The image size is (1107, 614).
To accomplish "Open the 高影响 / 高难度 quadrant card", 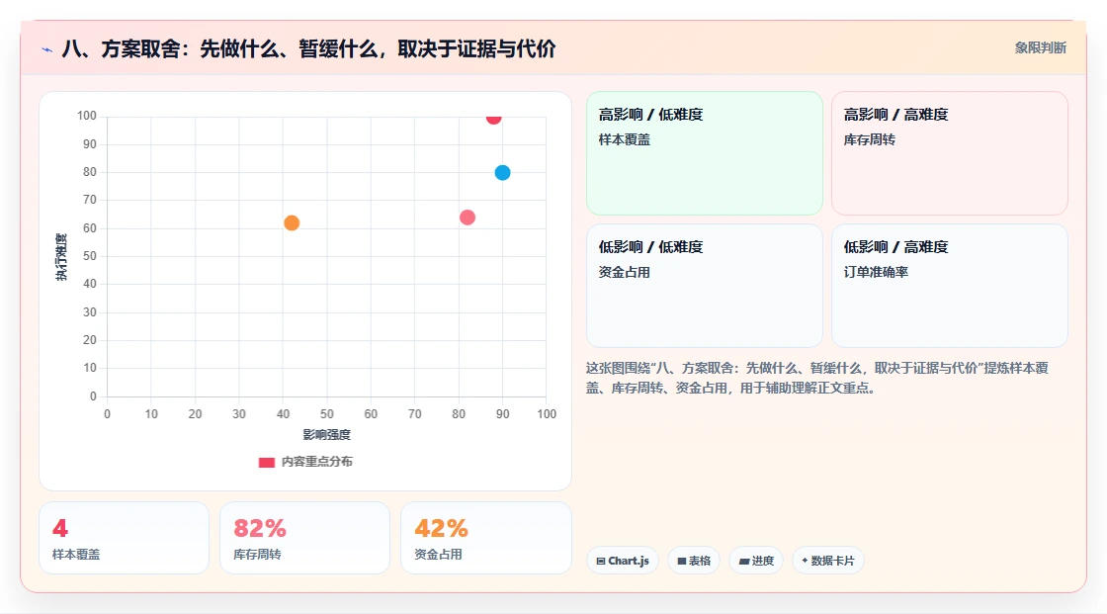I will 950,152.
